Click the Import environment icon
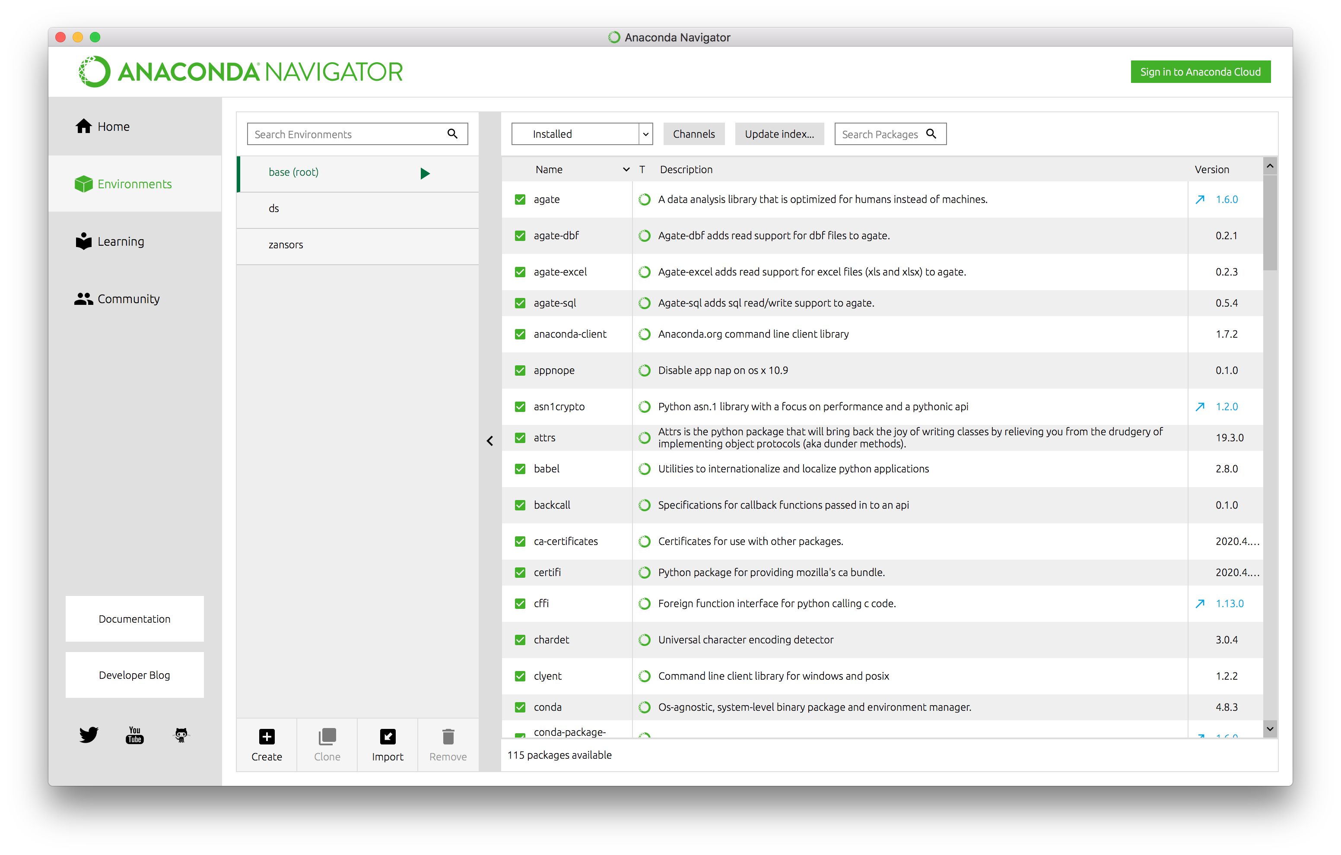Viewport: 1341px width, 855px height. [x=387, y=736]
